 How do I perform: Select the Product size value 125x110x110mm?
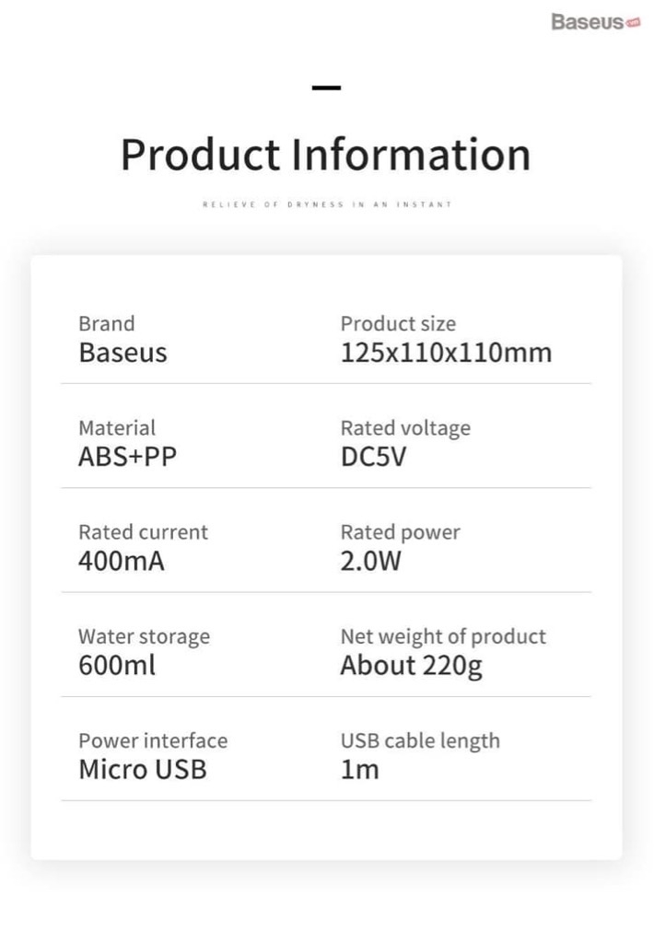446,353
